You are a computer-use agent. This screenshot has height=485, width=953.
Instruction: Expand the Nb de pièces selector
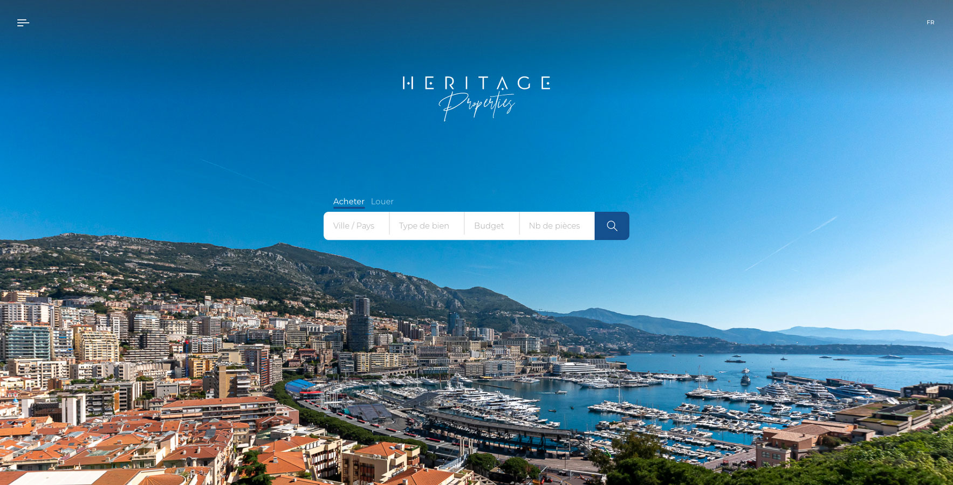pyautogui.click(x=557, y=226)
